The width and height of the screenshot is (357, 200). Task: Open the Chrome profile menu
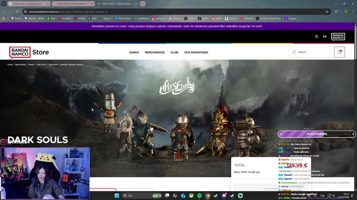(346, 12)
